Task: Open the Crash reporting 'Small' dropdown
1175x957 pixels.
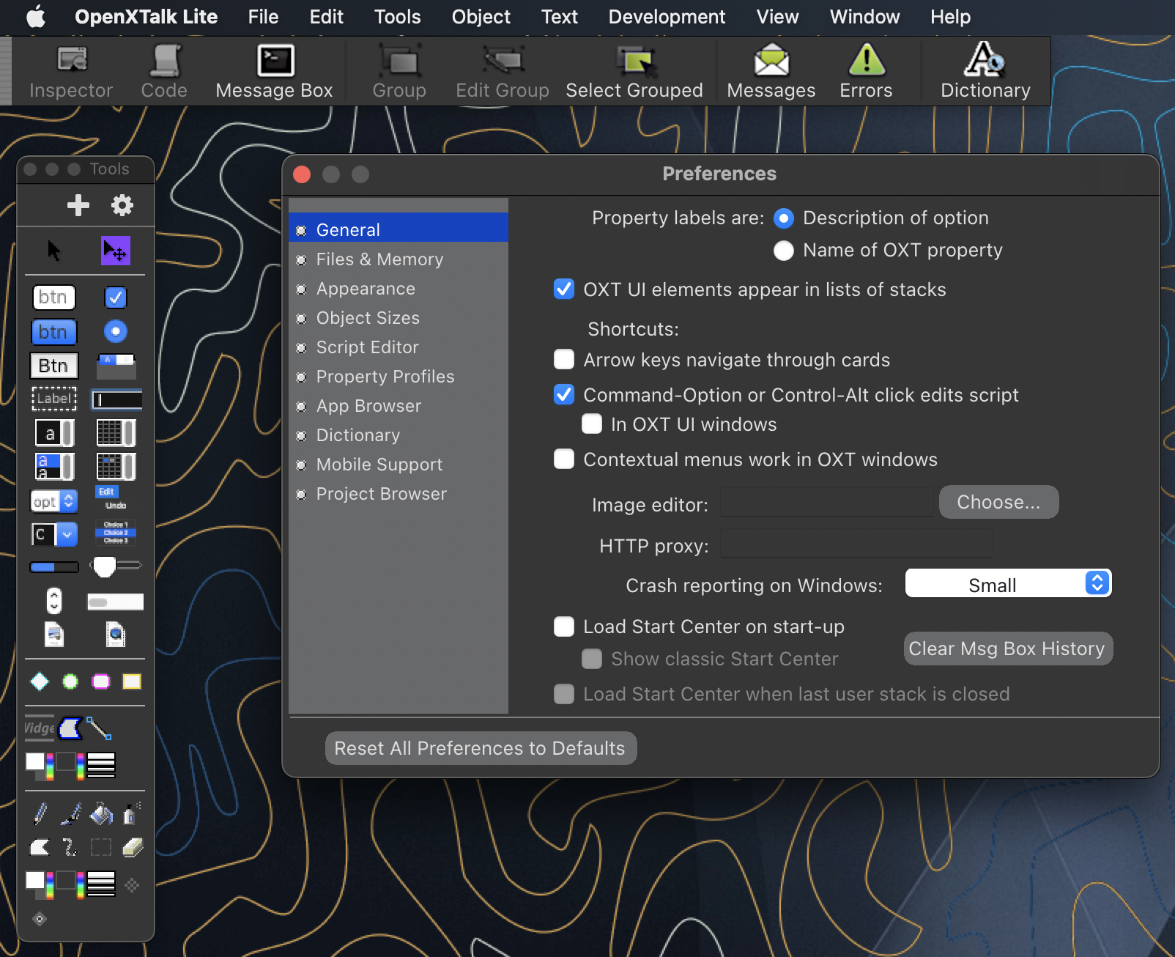Action: click(1008, 584)
